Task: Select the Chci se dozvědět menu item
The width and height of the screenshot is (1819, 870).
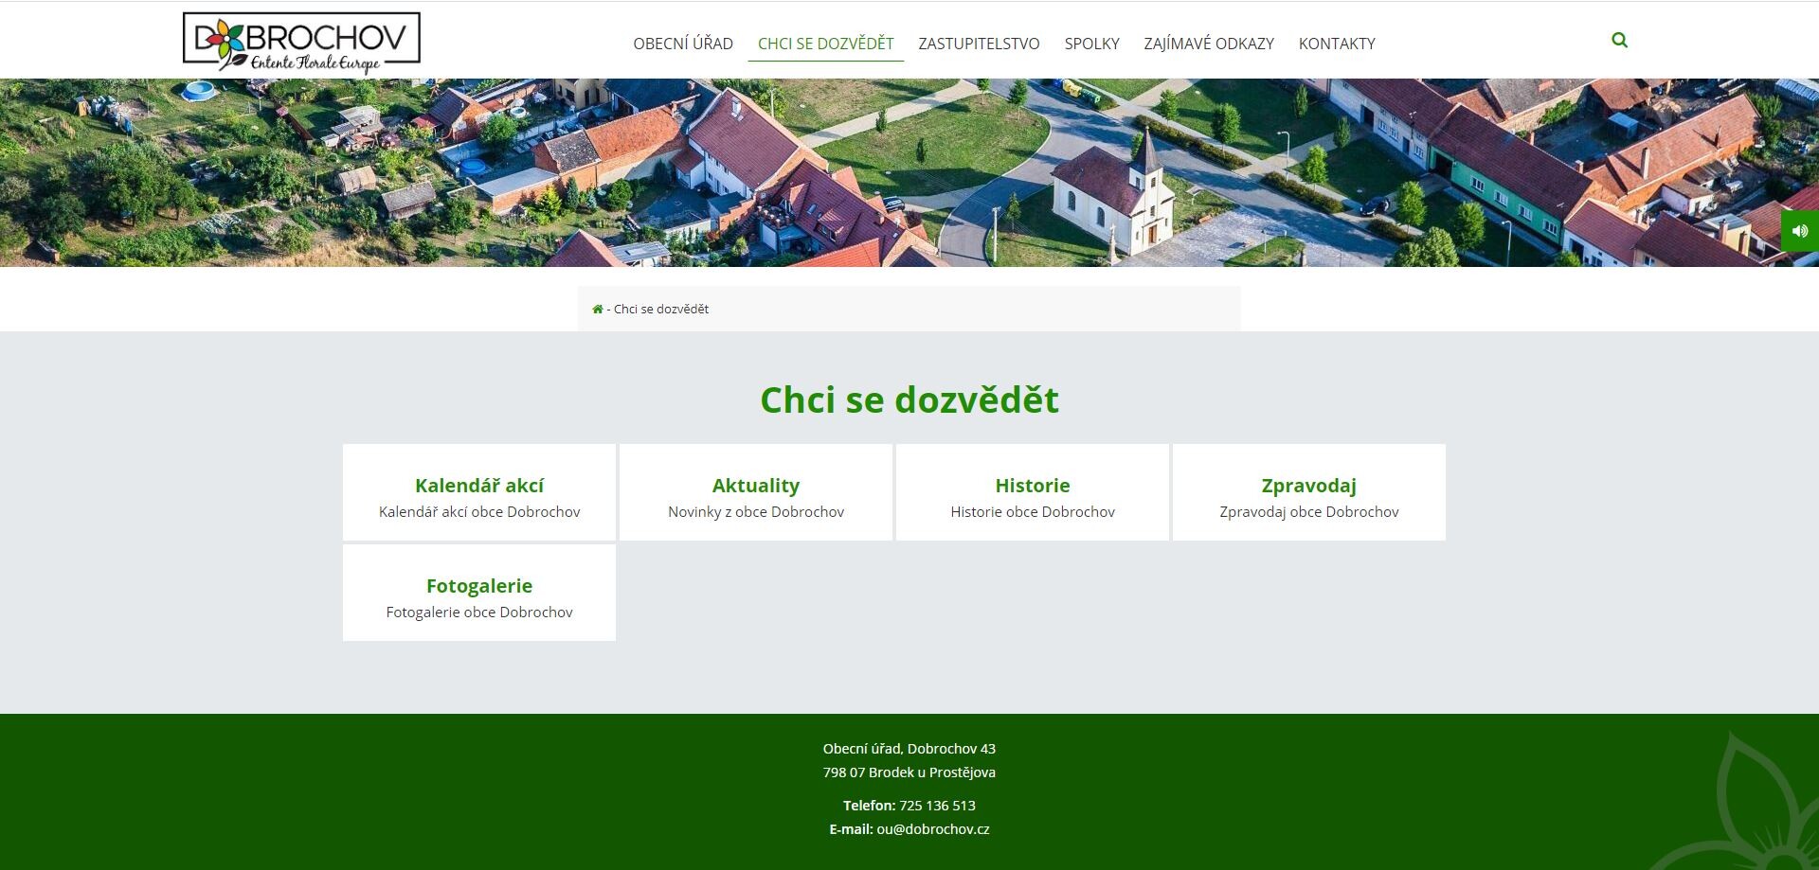Action: tap(825, 44)
